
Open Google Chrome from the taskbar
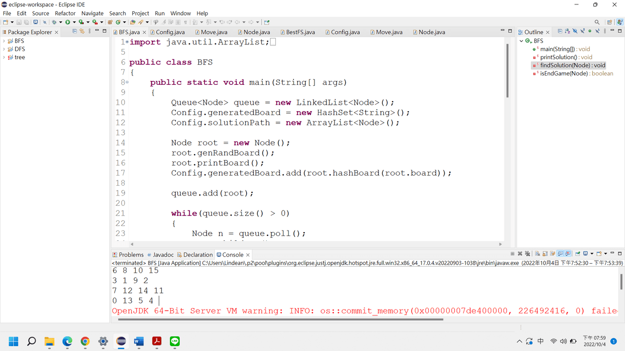pyautogui.click(x=85, y=341)
